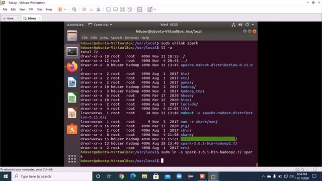Open the terminal Help menu
Screen dimensions: 322x181
tap(145, 38)
